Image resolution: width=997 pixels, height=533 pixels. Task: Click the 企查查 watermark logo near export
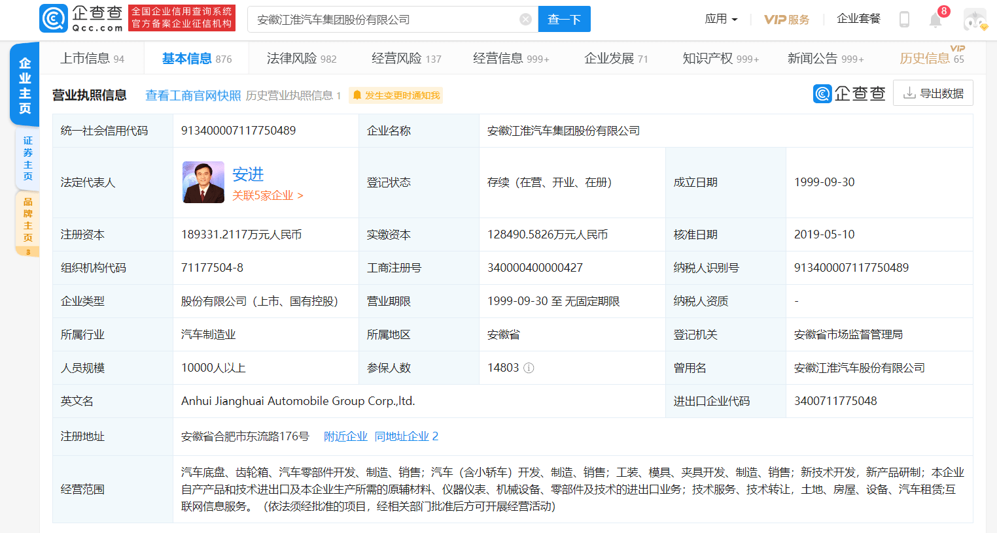(849, 93)
